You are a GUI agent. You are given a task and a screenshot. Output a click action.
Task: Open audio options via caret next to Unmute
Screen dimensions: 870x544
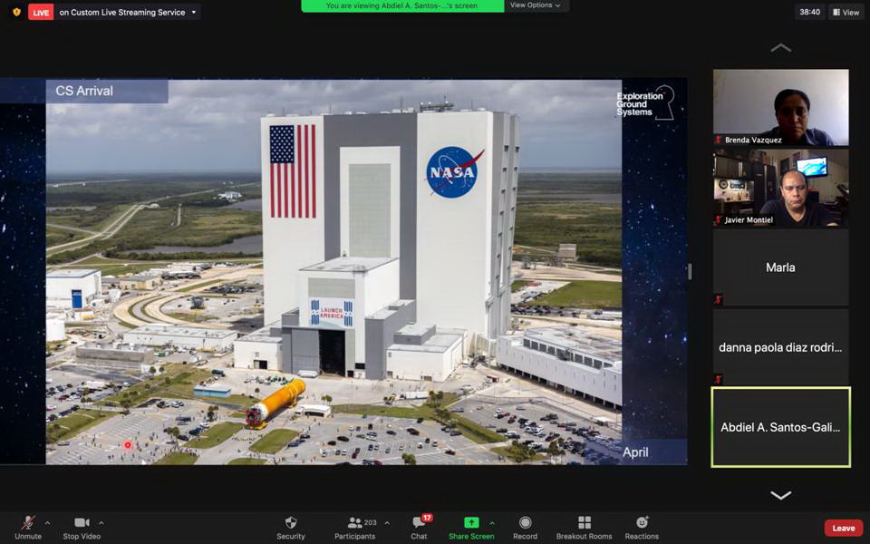tap(46, 521)
